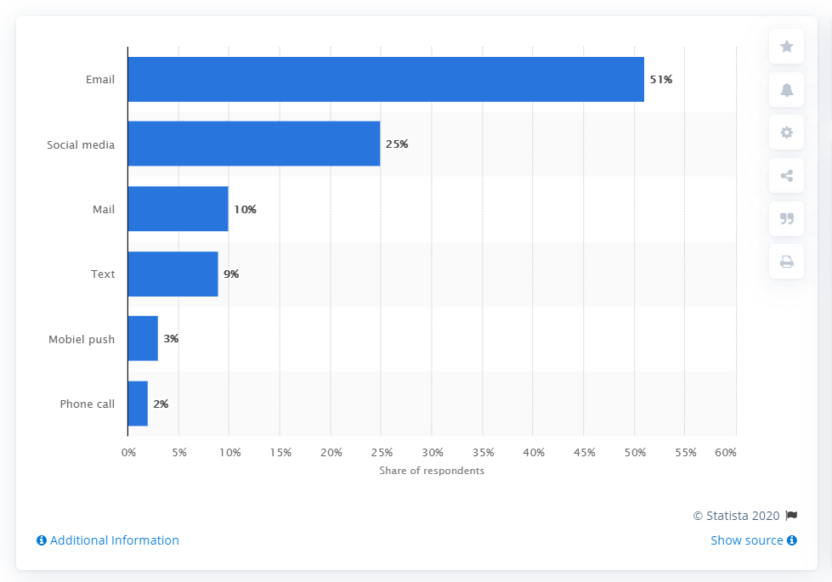832x582 pixels.
Task: Open the settings gear icon
Action: click(785, 133)
